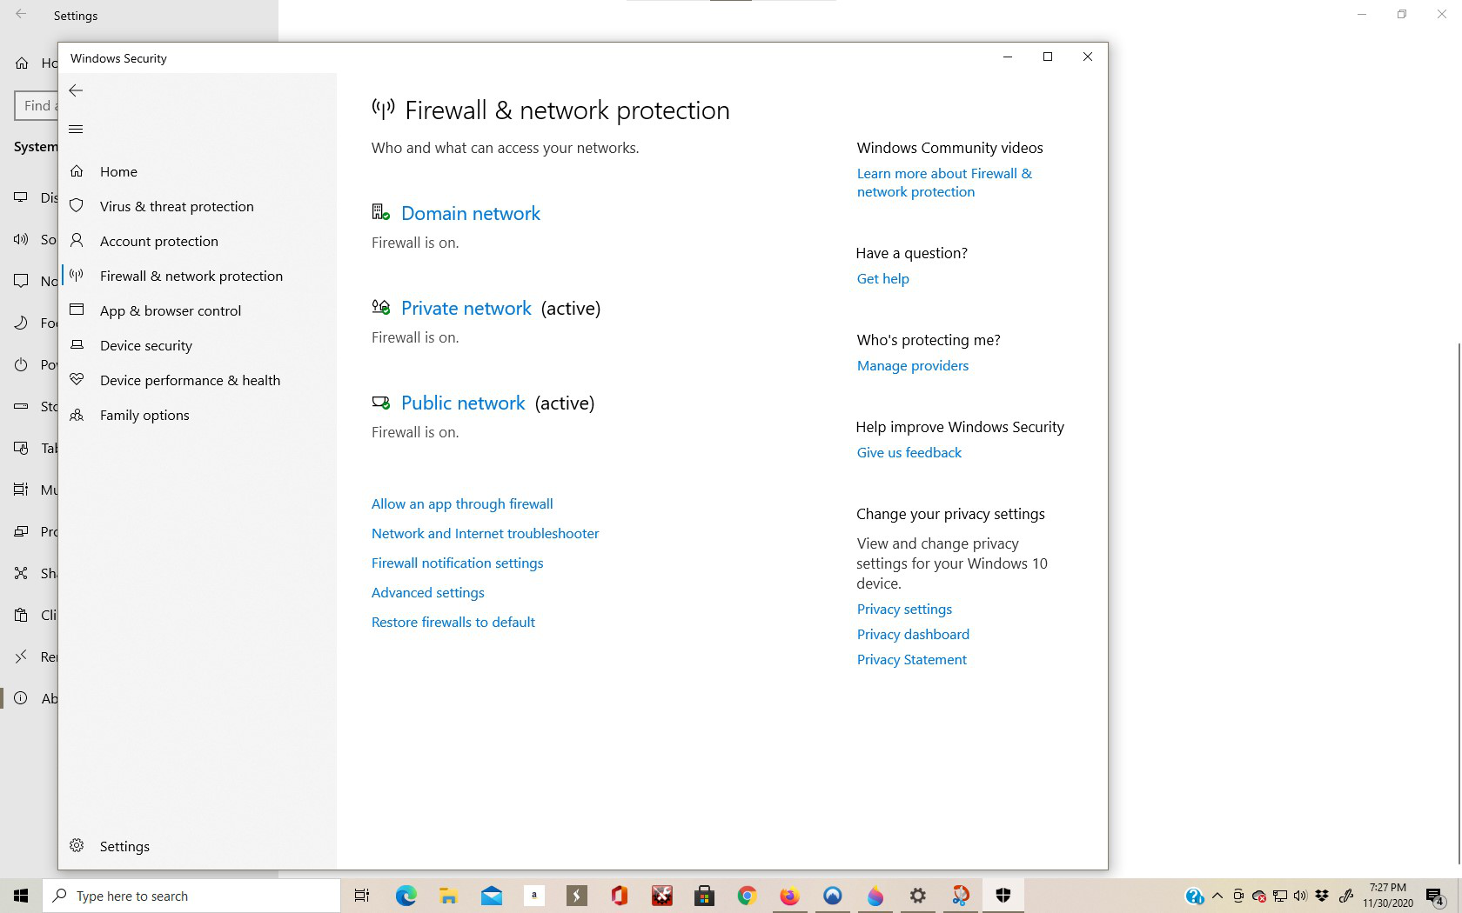The image size is (1462, 913).
Task: Click Allow an app through firewall
Action: [462, 503]
